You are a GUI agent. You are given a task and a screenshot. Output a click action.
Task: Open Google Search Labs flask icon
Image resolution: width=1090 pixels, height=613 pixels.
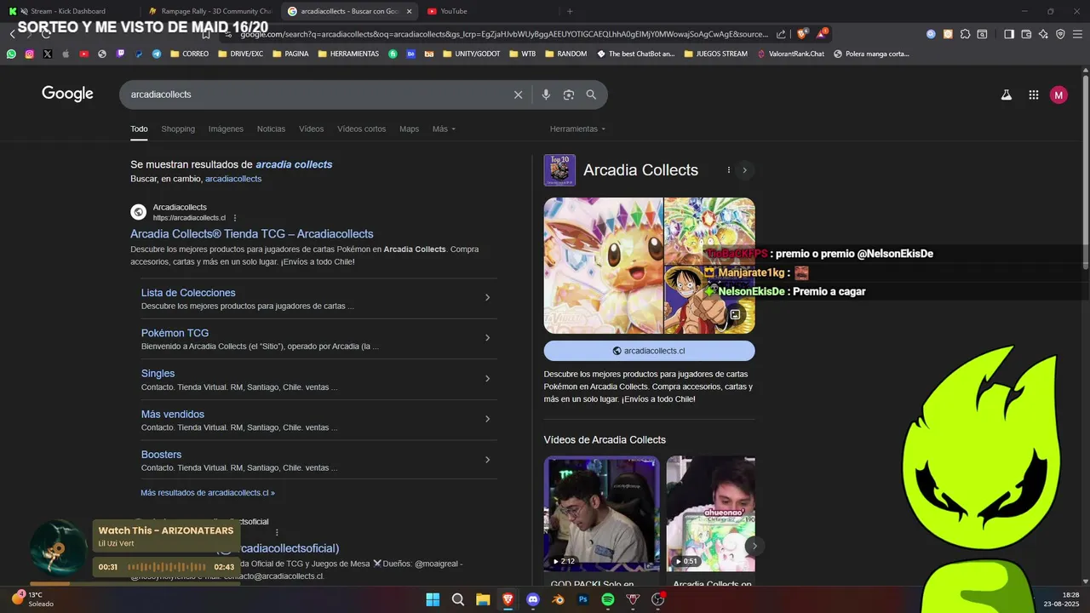pos(1006,95)
